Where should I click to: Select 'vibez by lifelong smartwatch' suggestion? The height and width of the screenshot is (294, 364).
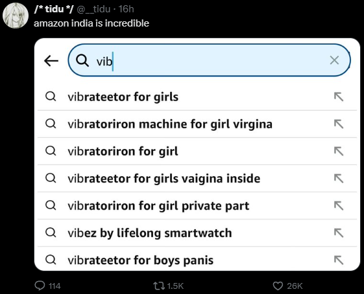pos(197,233)
